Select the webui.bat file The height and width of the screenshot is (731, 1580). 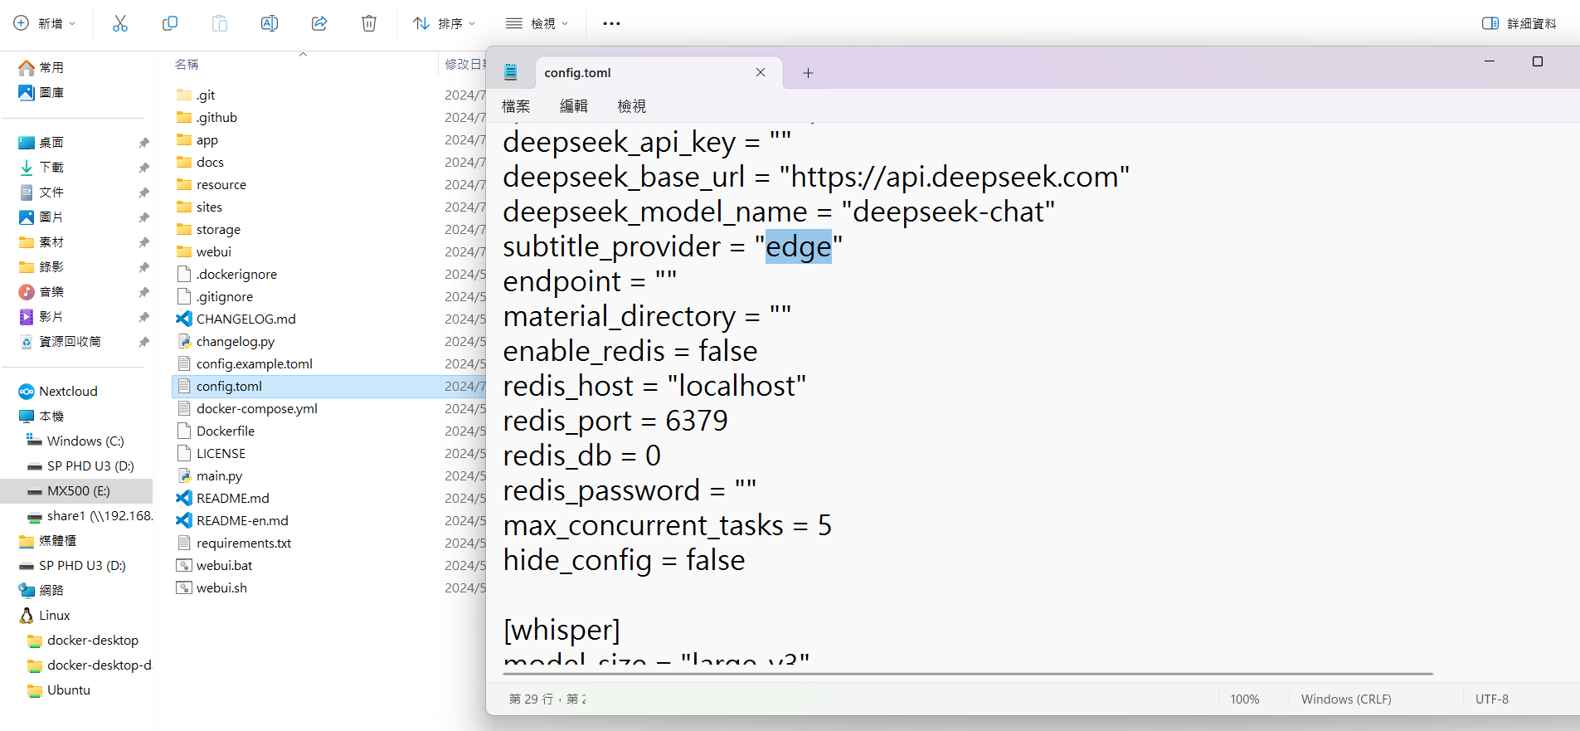click(x=215, y=565)
